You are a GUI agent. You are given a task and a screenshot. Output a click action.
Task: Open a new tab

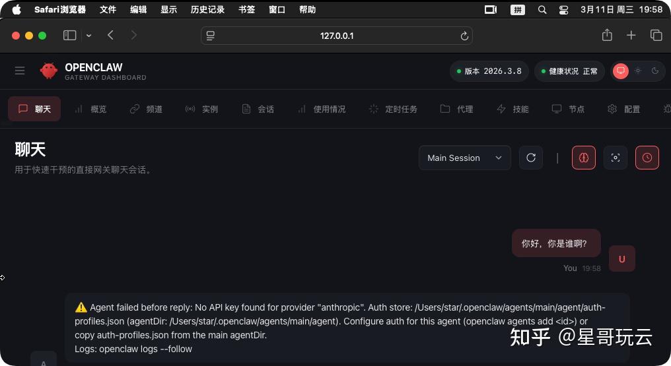(631, 36)
